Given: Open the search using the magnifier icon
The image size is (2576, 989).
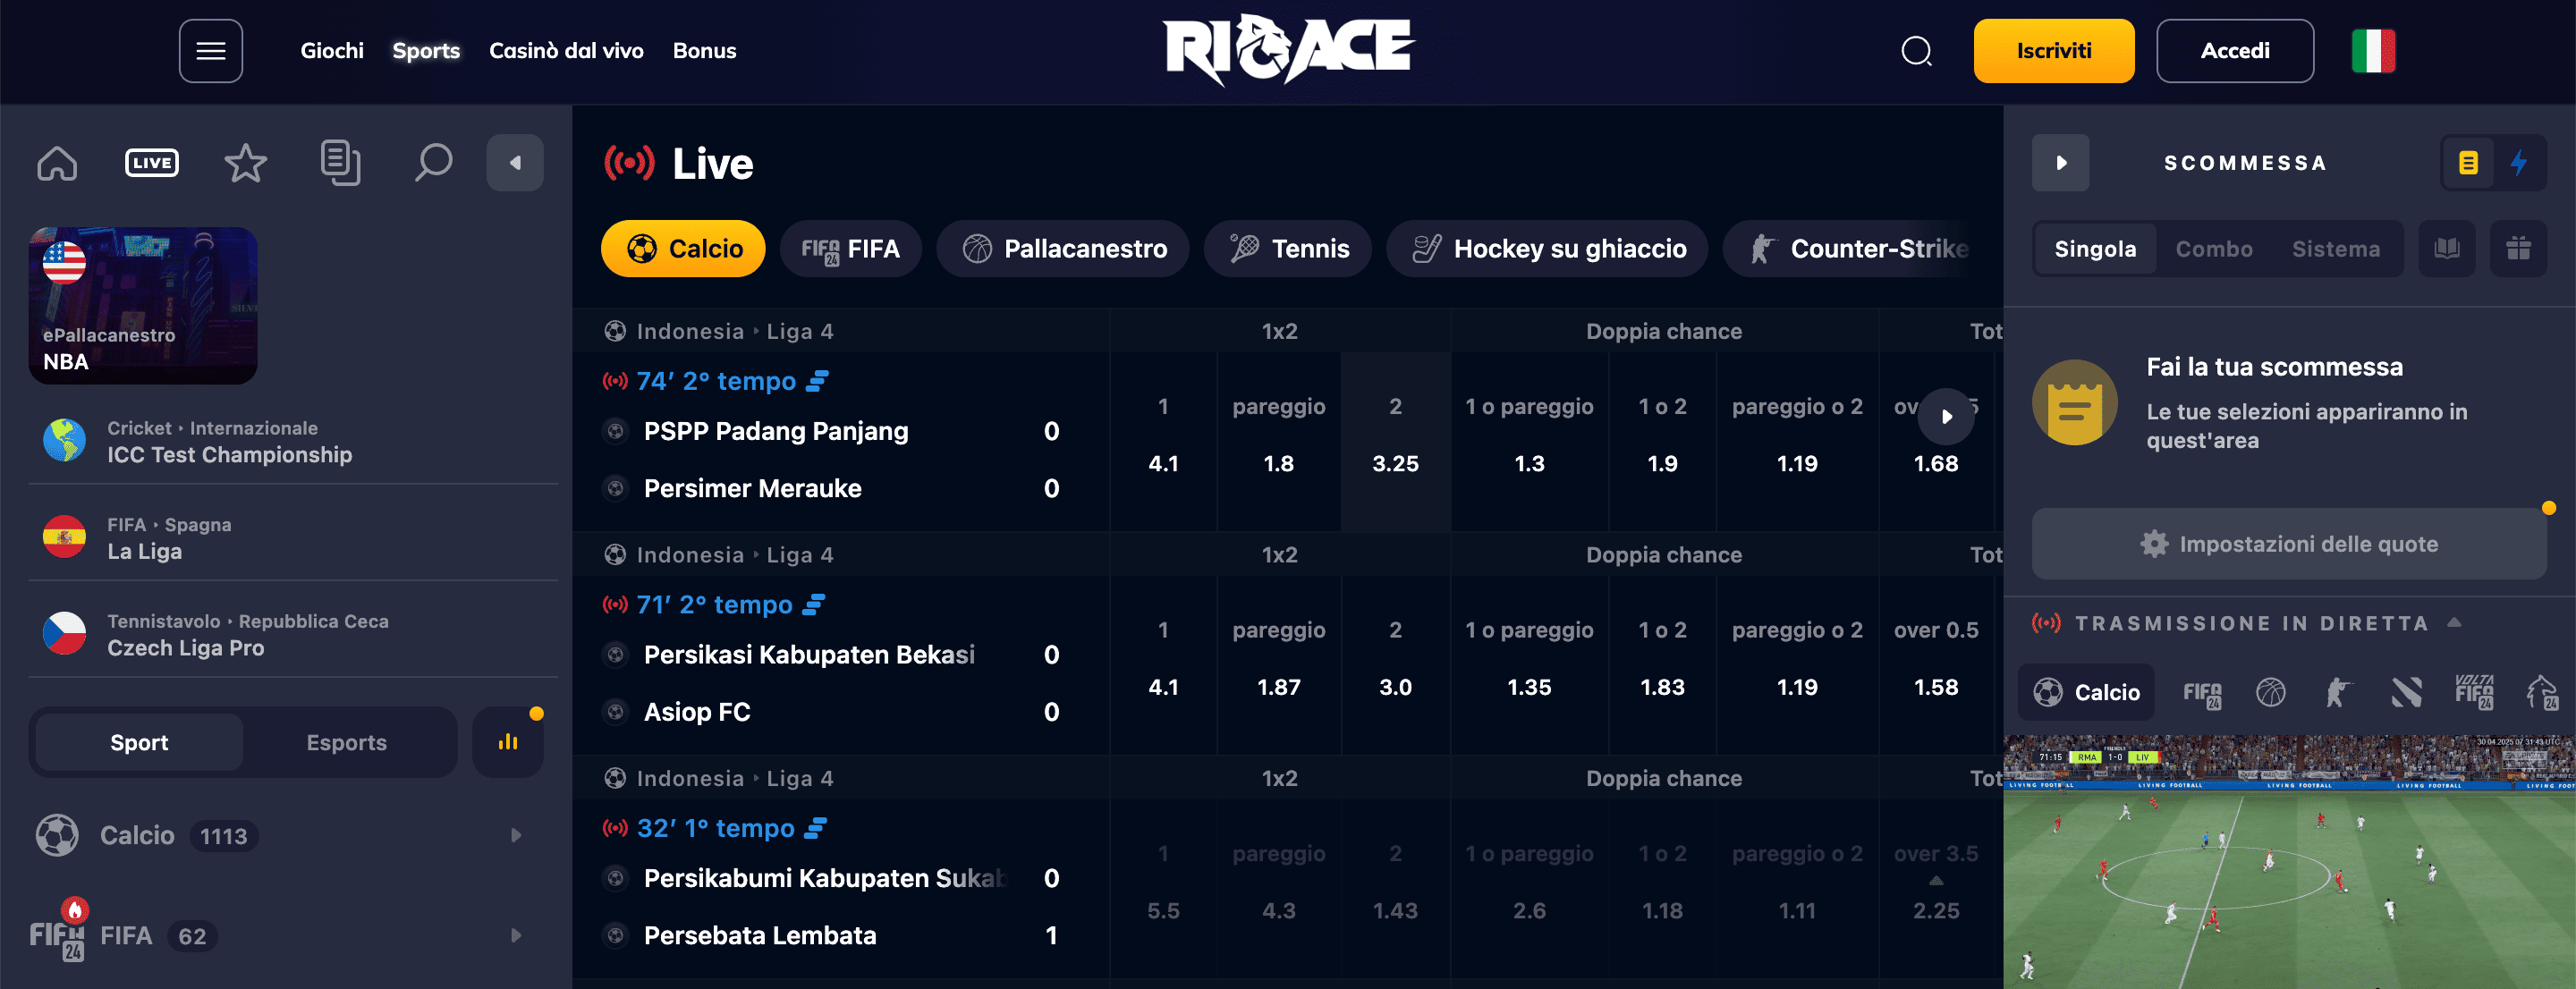Looking at the screenshot, I should point(434,162).
